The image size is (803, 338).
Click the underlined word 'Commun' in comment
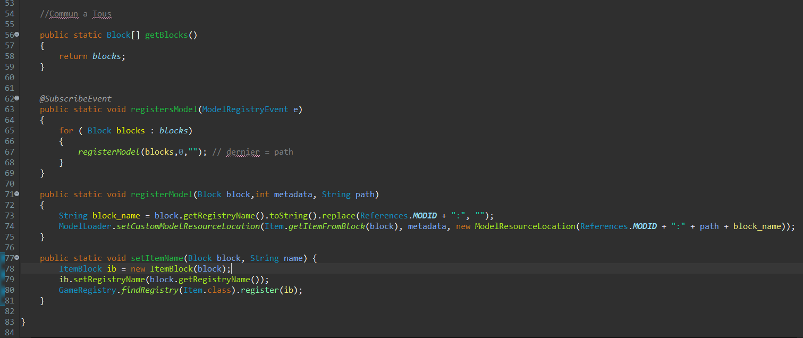pyautogui.click(x=63, y=14)
